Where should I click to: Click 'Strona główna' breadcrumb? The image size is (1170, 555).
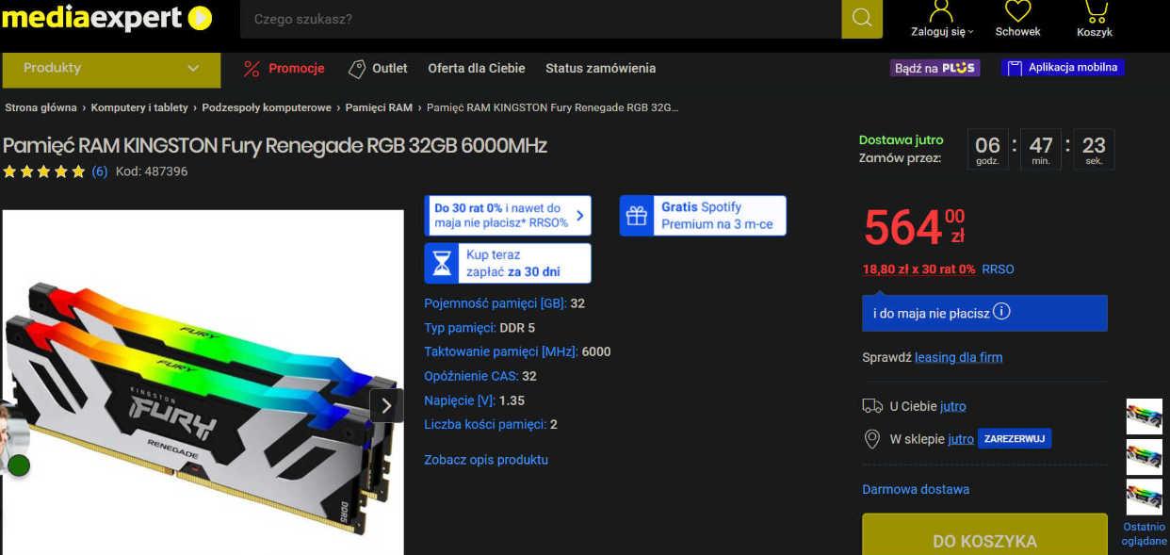(x=41, y=107)
